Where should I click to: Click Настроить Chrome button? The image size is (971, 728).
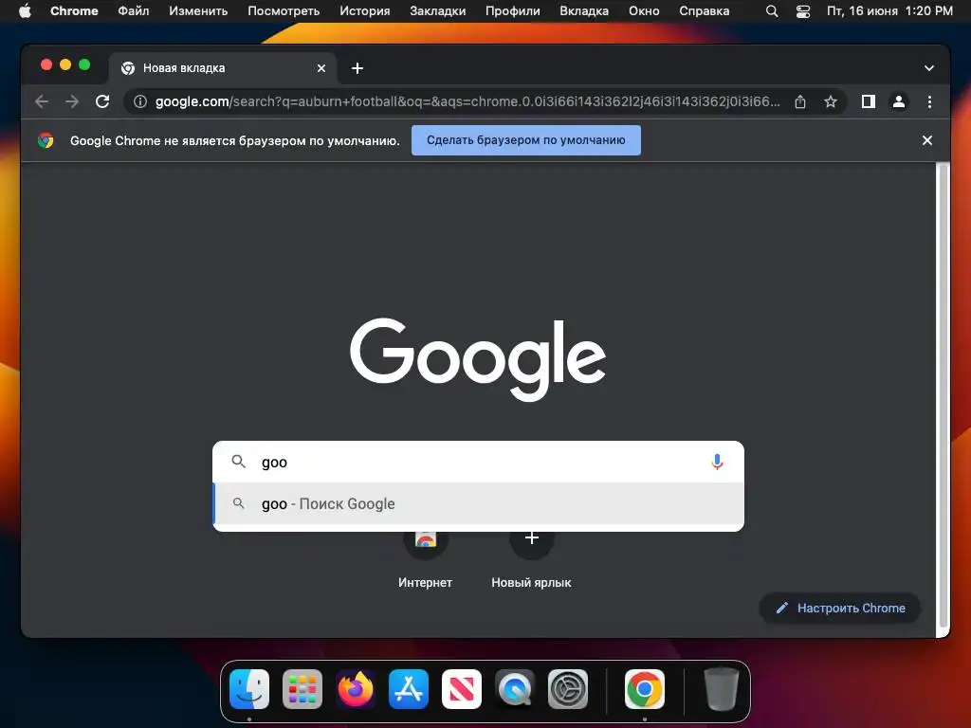click(840, 608)
